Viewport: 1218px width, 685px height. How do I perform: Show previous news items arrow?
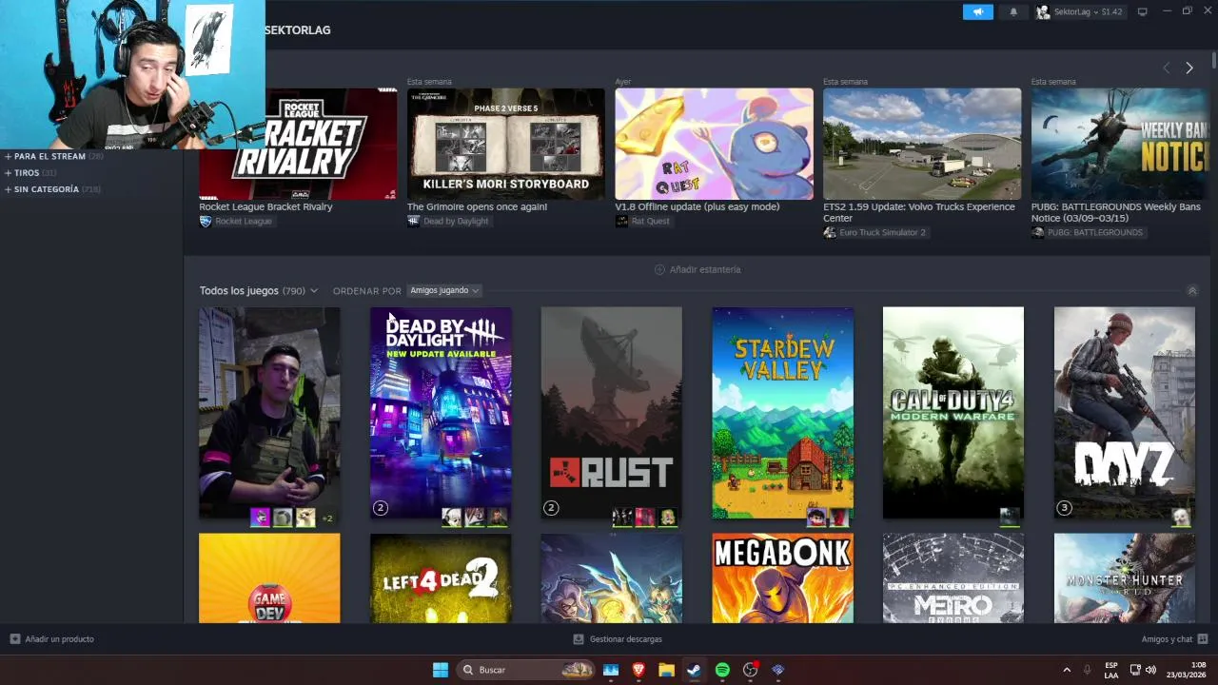point(1167,68)
